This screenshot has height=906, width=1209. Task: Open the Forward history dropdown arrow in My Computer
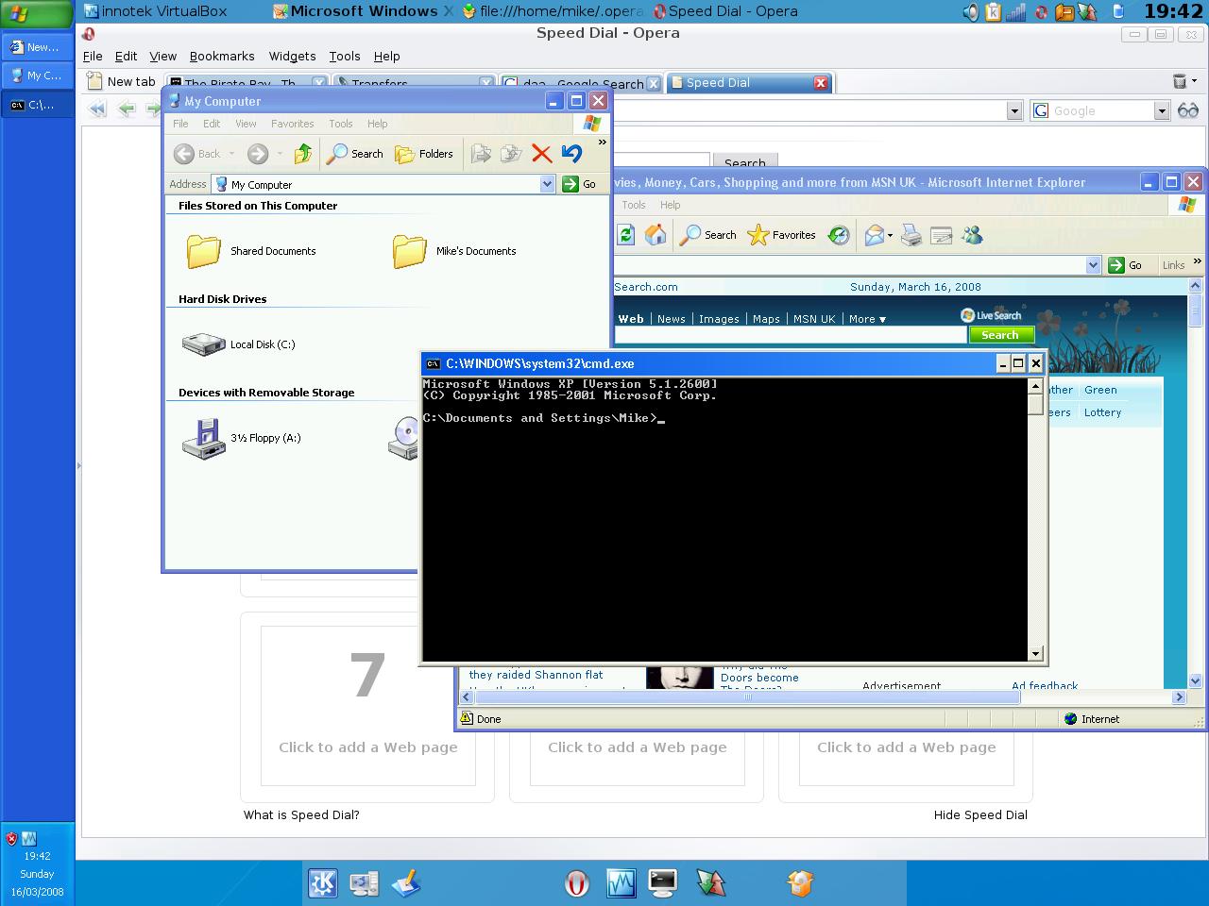(279, 154)
